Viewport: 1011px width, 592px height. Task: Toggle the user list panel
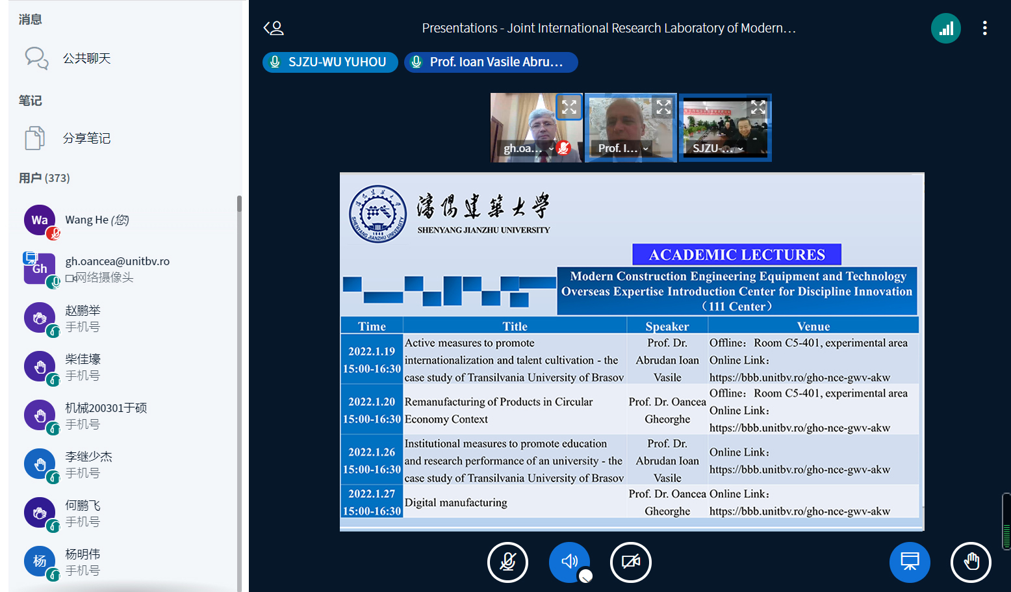[x=274, y=28]
